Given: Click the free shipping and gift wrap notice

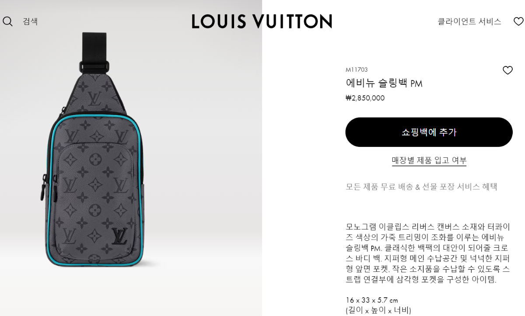Looking at the screenshot, I should 422,187.
